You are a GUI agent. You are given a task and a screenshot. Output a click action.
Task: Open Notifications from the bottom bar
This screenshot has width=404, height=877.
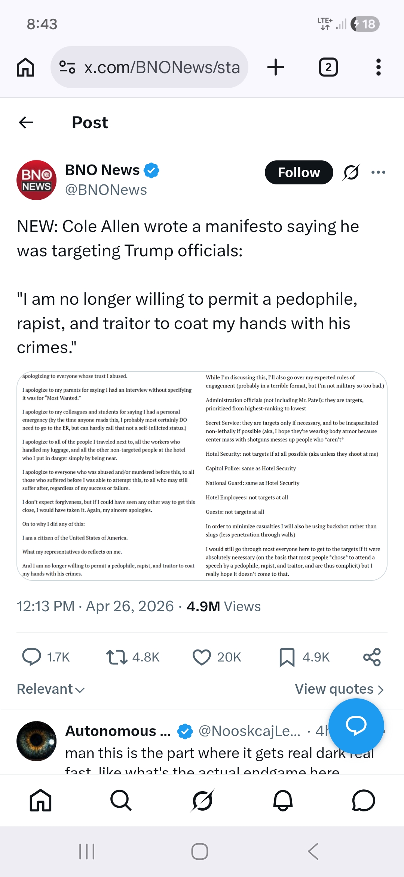[283, 800]
